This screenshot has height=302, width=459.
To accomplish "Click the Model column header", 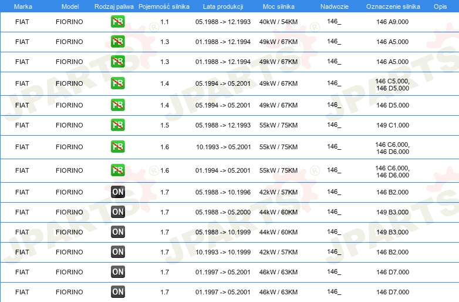I will click(70, 6).
